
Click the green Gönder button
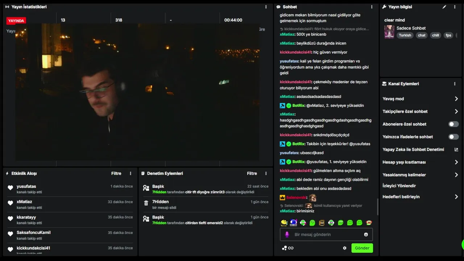362,248
